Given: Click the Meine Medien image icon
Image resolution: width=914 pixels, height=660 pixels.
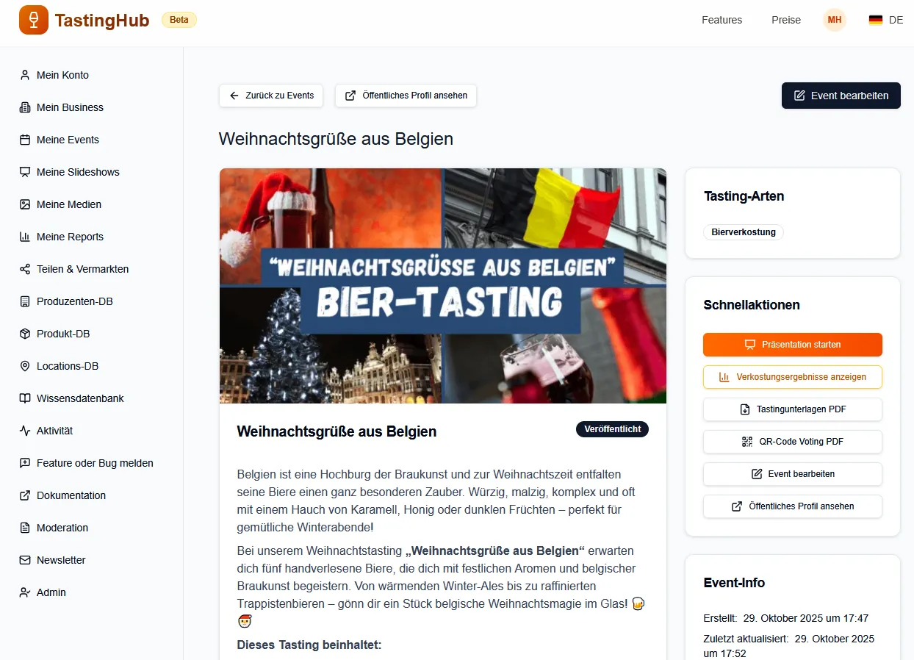Looking at the screenshot, I should (x=25, y=204).
